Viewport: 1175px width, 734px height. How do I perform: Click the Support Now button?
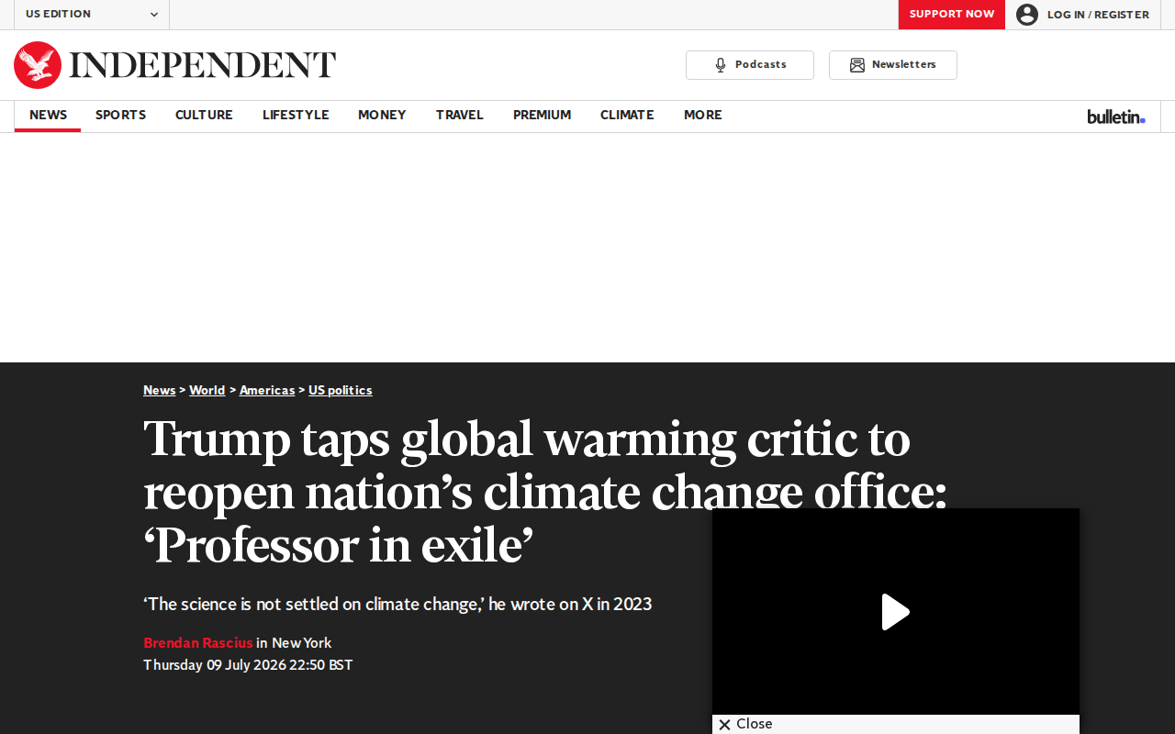click(x=952, y=15)
